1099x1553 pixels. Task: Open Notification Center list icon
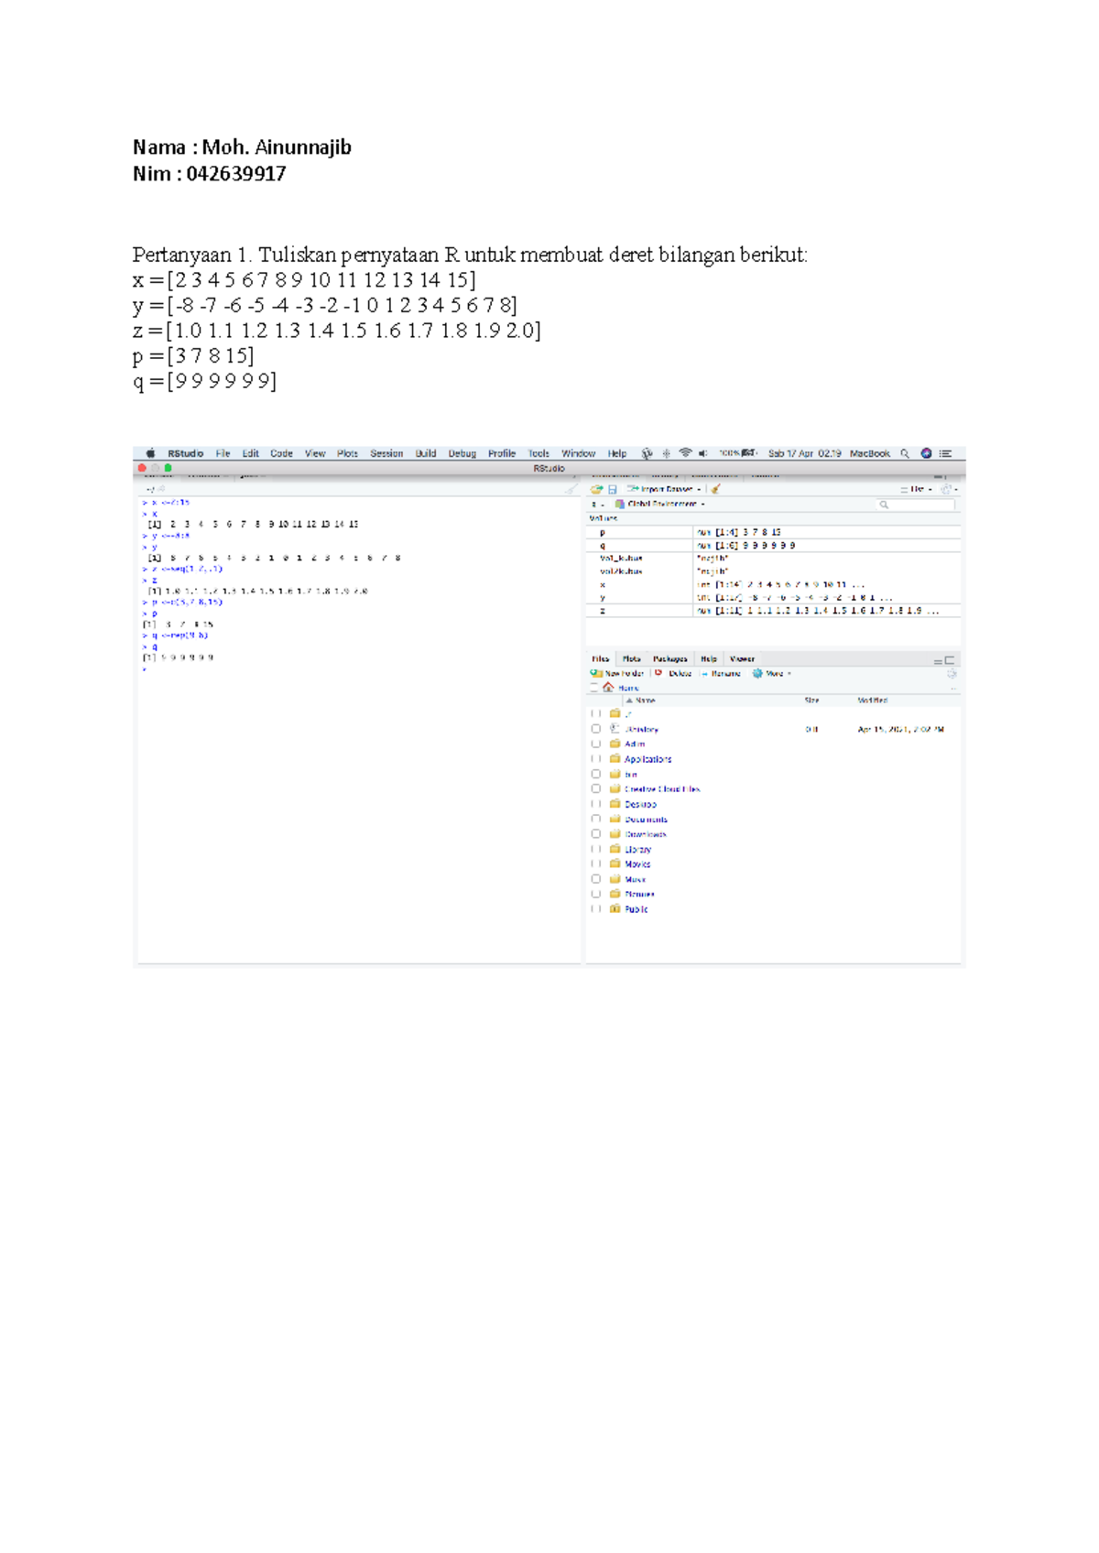[946, 453]
